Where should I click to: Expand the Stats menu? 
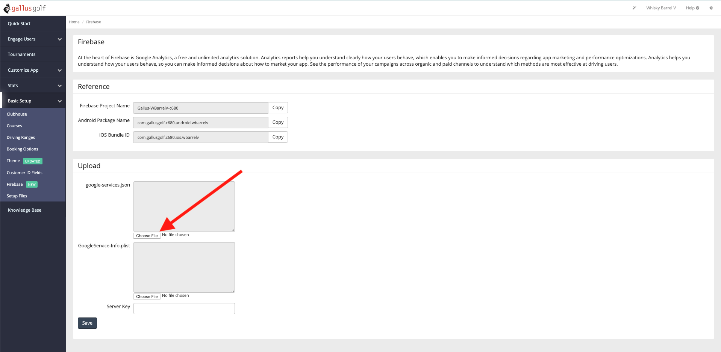coord(33,86)
